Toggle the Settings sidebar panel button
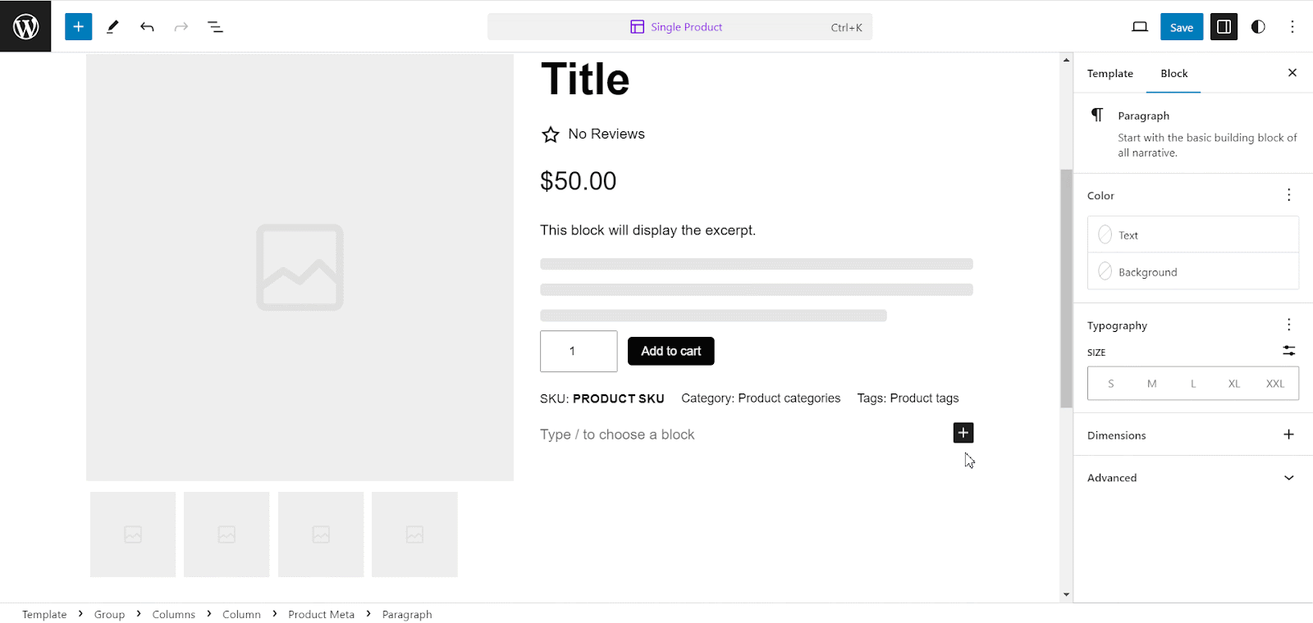 pos(1224,26)
